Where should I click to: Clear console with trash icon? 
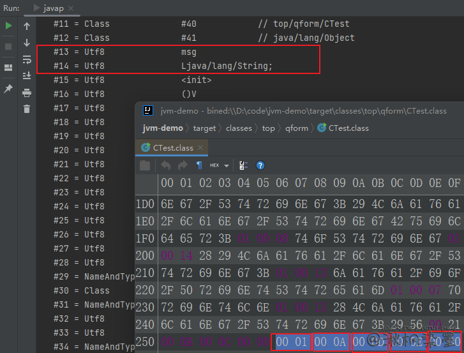click(27, 109)
